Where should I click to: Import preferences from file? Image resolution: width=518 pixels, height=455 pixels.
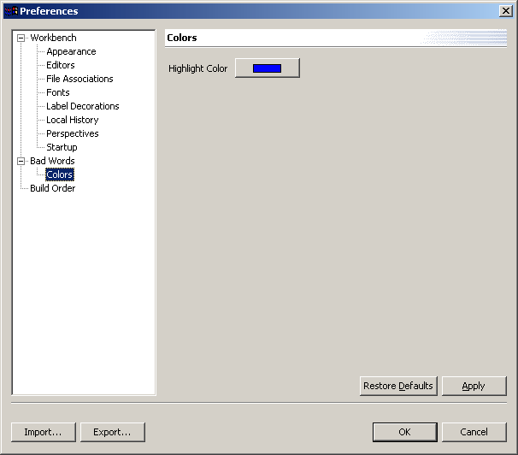tap(44, 432)
